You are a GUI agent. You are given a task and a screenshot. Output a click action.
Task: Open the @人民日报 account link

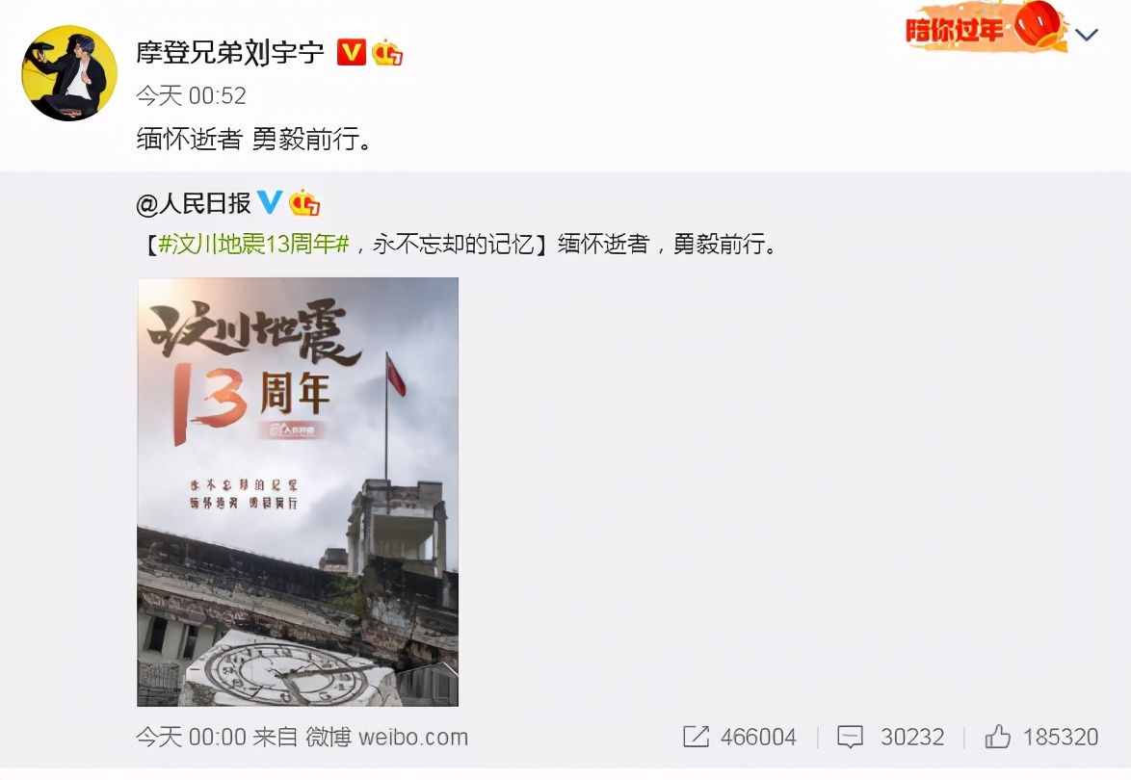coord(193,203)
